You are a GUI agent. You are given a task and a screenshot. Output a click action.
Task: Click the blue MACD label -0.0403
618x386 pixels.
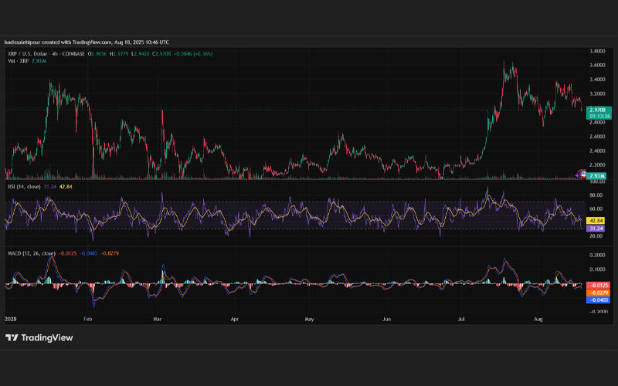tap(598, 300)
